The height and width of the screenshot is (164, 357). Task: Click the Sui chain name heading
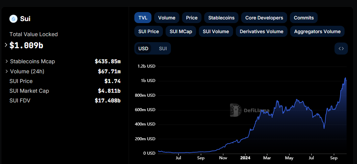point(25,19)
